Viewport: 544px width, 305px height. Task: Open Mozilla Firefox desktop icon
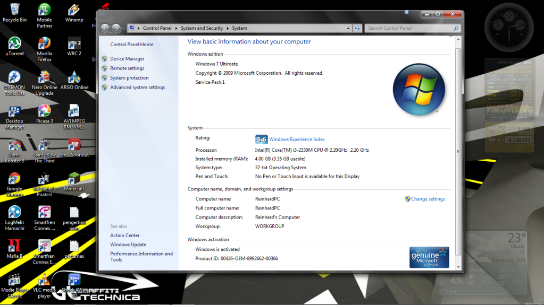click(x=45, y=49)
